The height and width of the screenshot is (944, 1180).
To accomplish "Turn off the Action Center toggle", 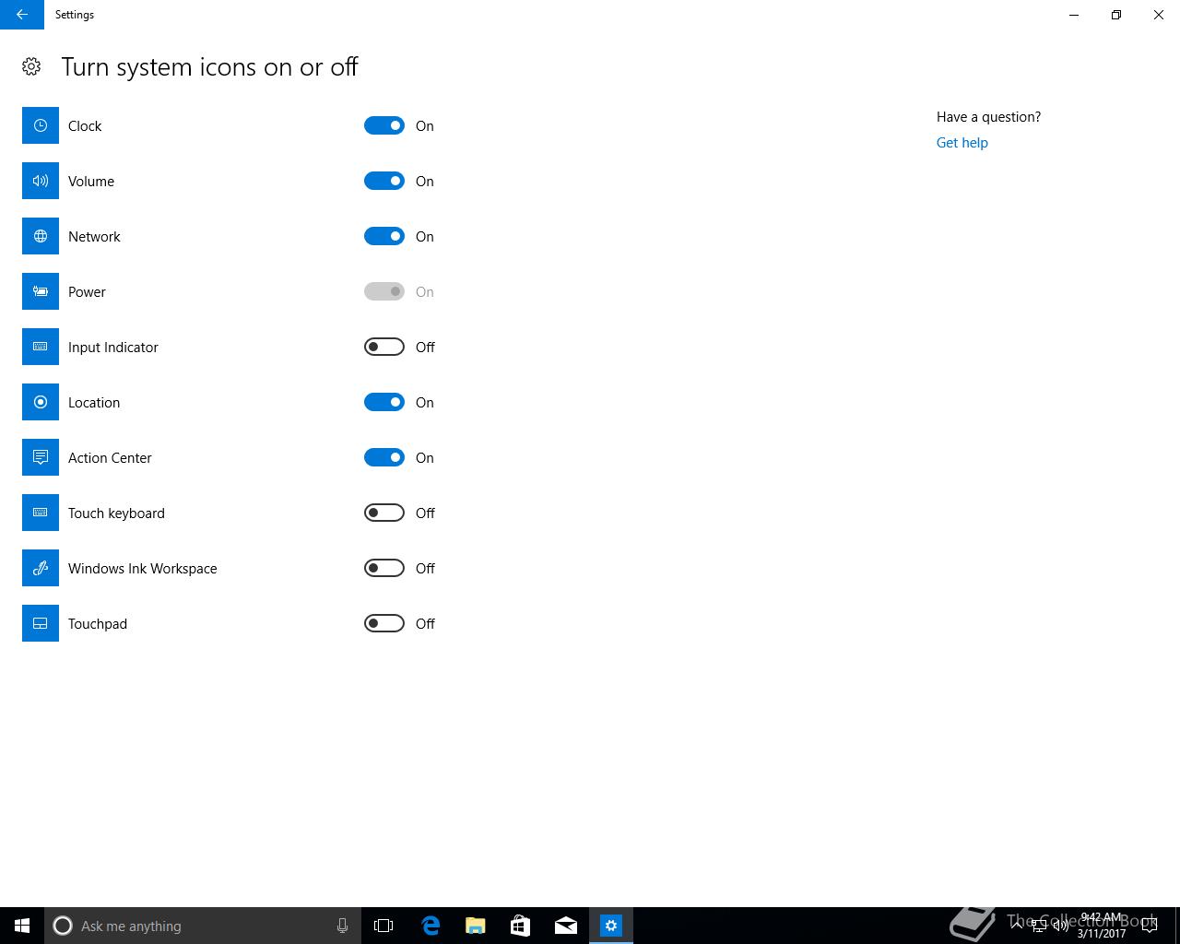I will click(x=384, y=457).
